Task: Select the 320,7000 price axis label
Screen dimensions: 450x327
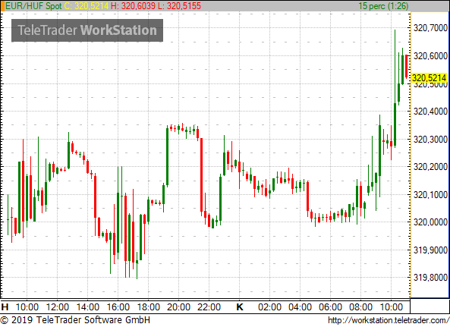Action: click(430, 28)
